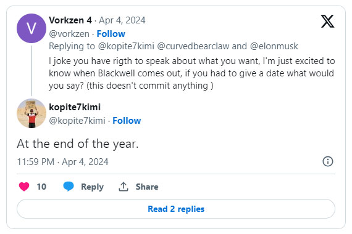
Task: Open the @curvedbearclaw mention link
Action: [193, 46]
